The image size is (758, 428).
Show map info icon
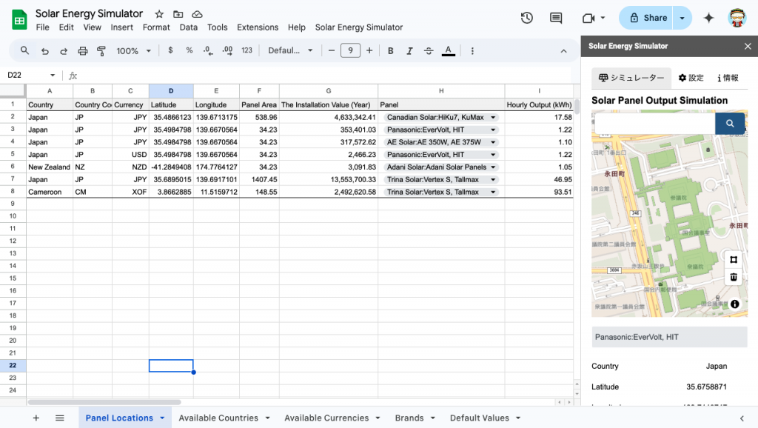tap(735, 304)
